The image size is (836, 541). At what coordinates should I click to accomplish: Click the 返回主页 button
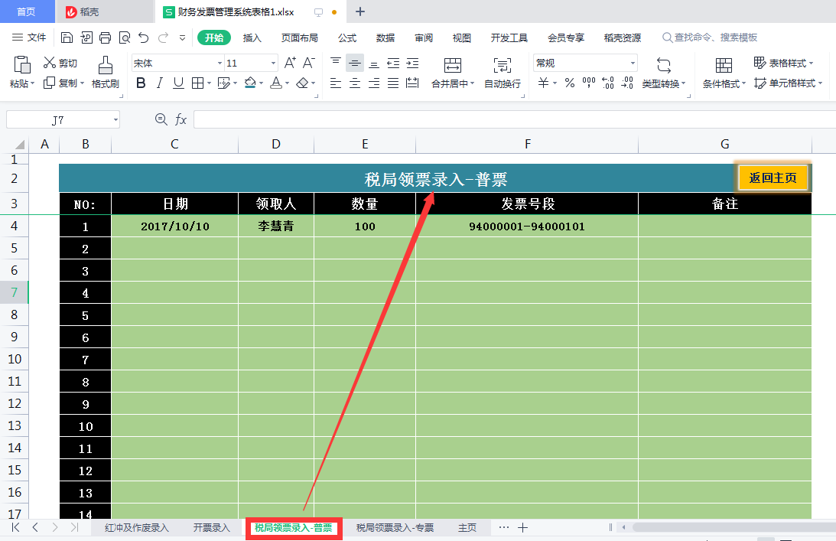pyautogui.click(x=773, y=178)
